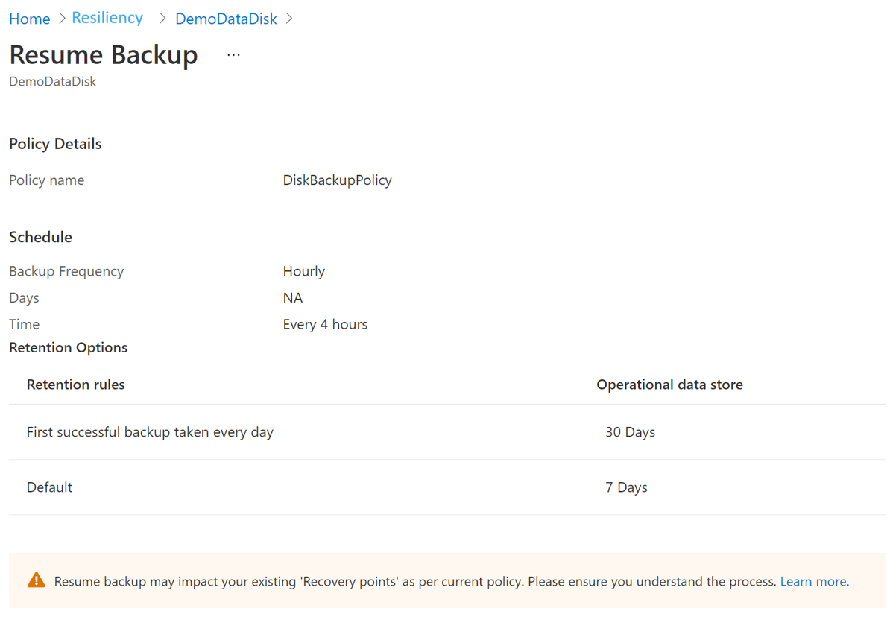Screen dimensions: 887x617
Task: Select the first successful backup retention row
Action: click(150, 431)
